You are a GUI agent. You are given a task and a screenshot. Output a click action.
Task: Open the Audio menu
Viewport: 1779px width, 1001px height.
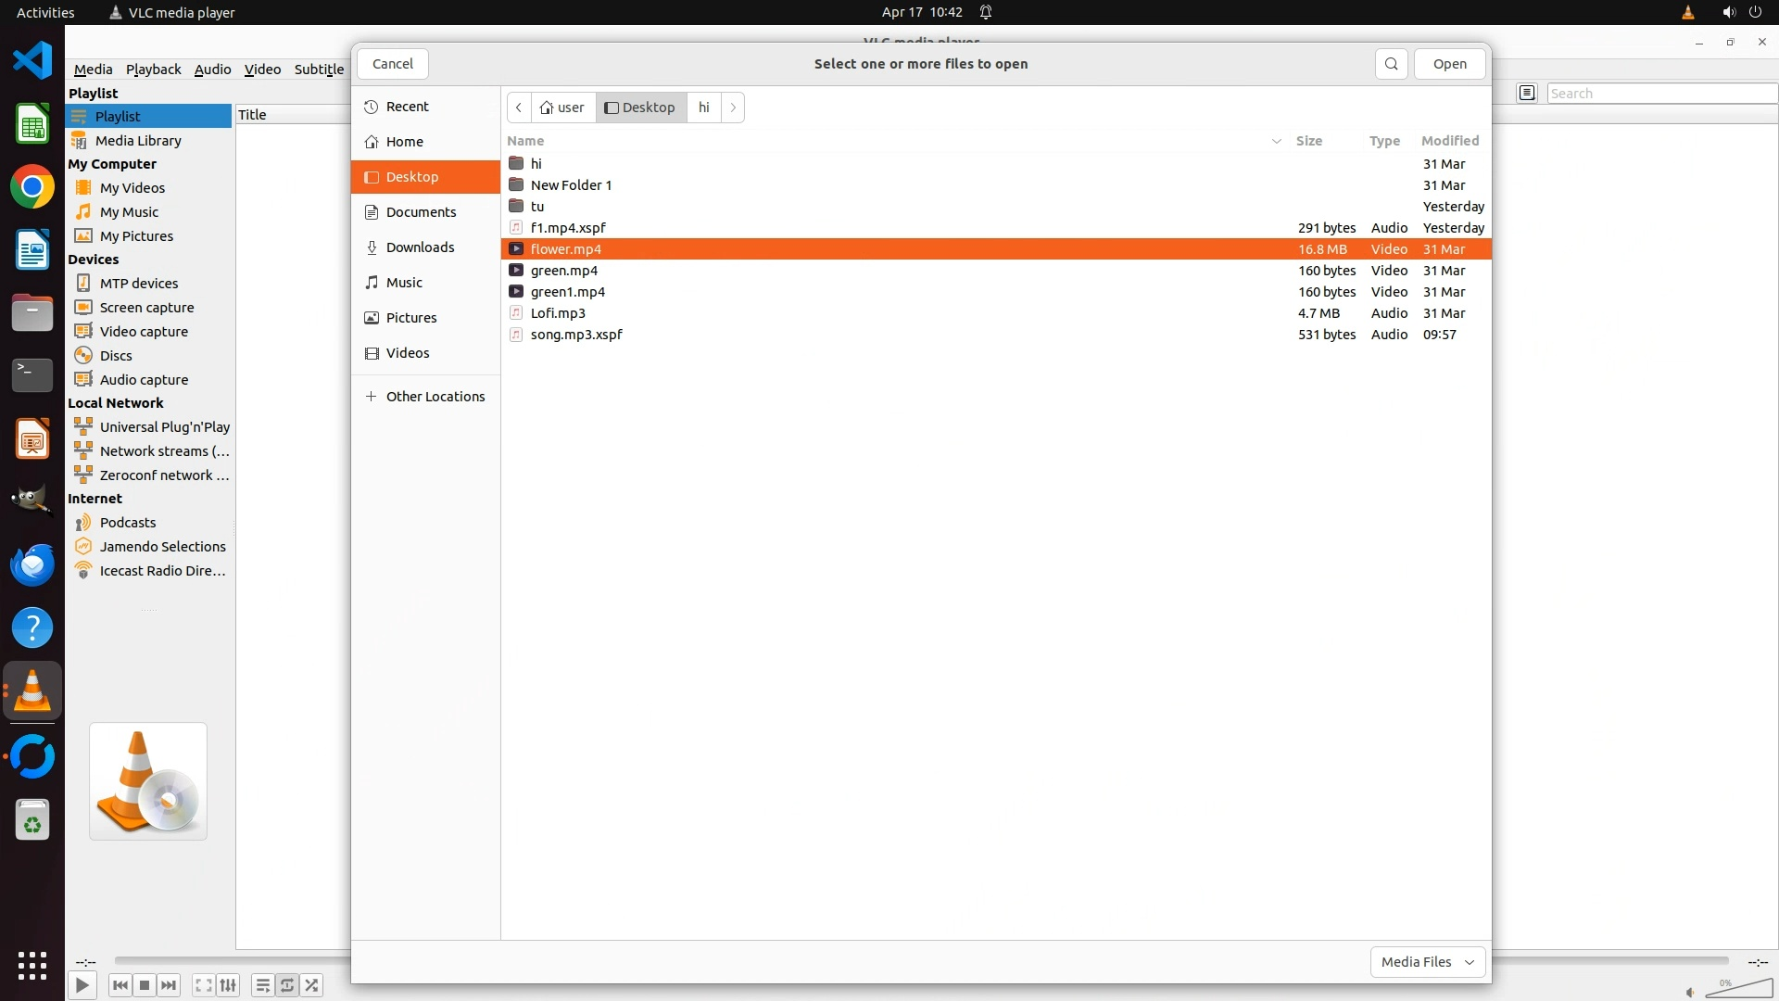coord(212,70)
